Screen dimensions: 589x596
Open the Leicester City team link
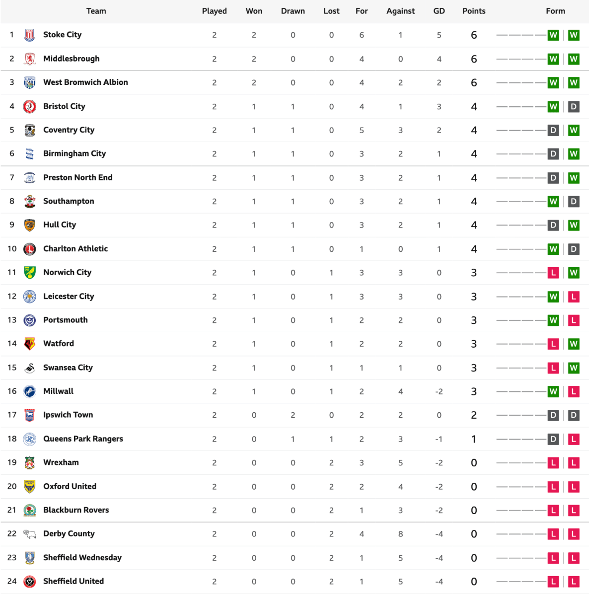pyautogui.click(x=69, y=297)
